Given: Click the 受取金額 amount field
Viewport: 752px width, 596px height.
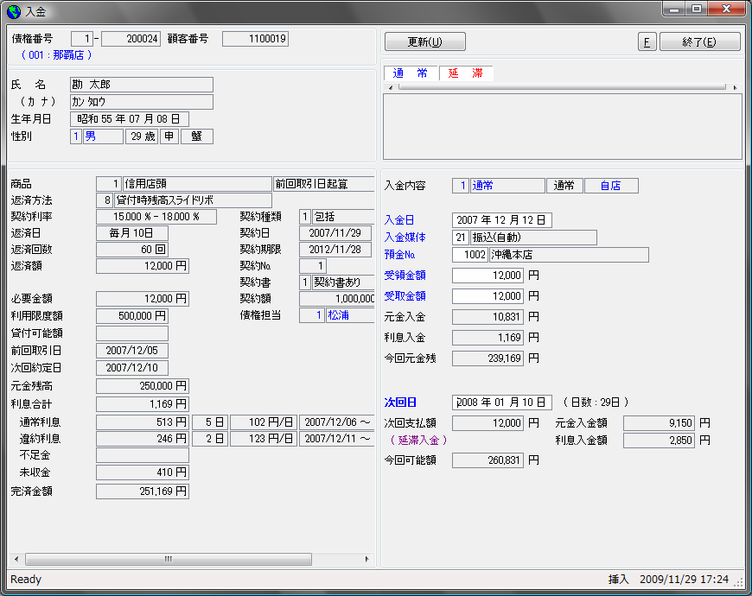Looking at the screenshot, I should [488, 296].
